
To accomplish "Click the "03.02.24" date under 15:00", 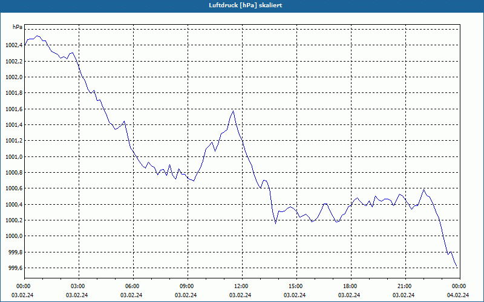I will click(295, 295).
